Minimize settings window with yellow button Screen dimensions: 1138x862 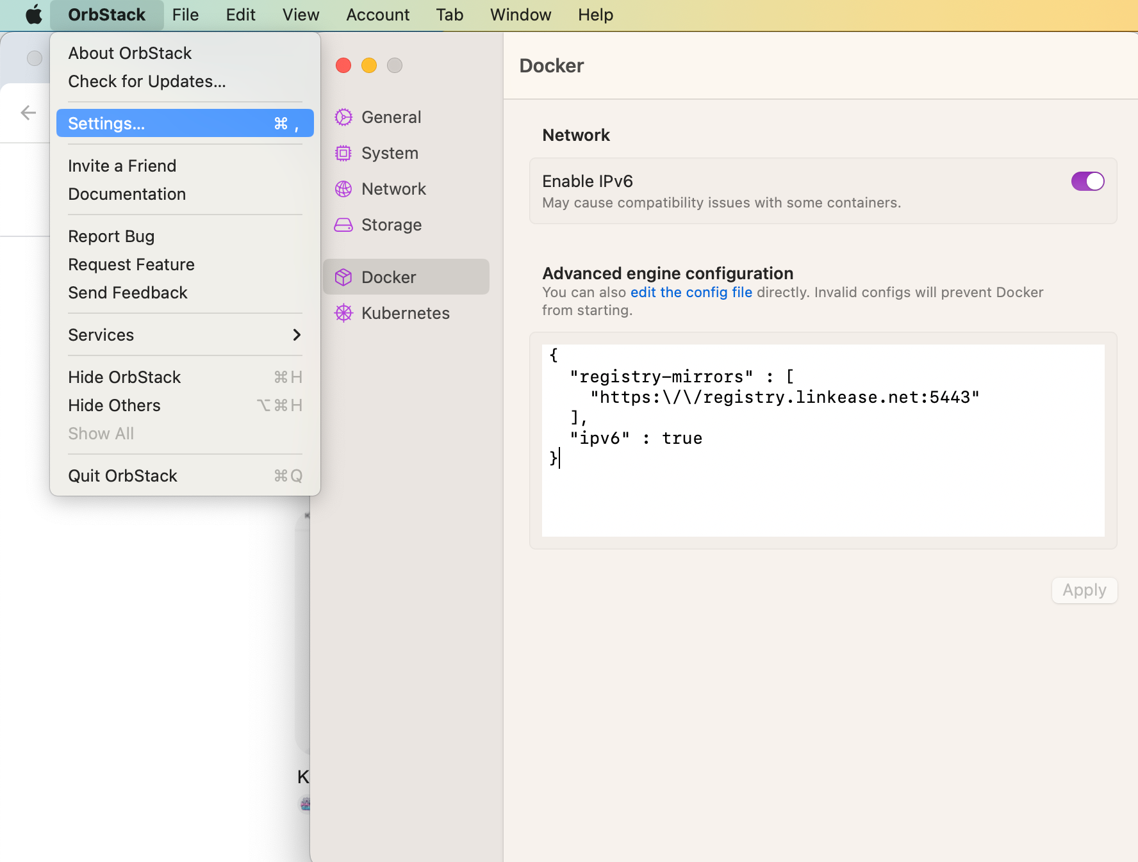click(369, 65)
